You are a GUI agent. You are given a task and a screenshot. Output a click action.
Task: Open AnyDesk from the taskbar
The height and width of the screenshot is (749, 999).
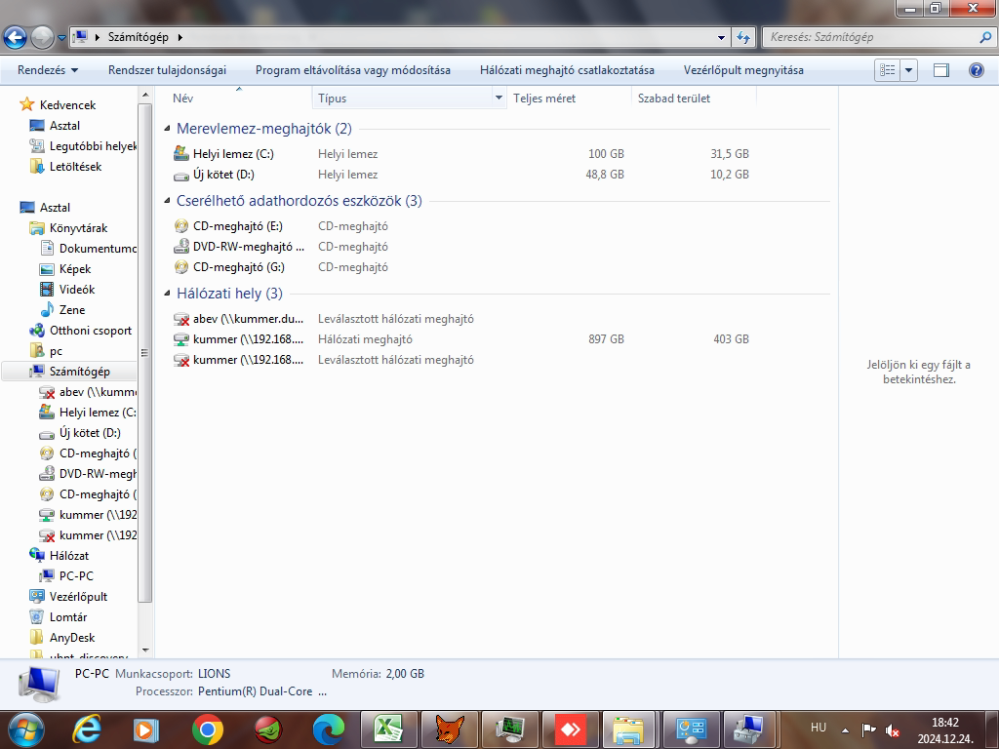click(570, 729)
